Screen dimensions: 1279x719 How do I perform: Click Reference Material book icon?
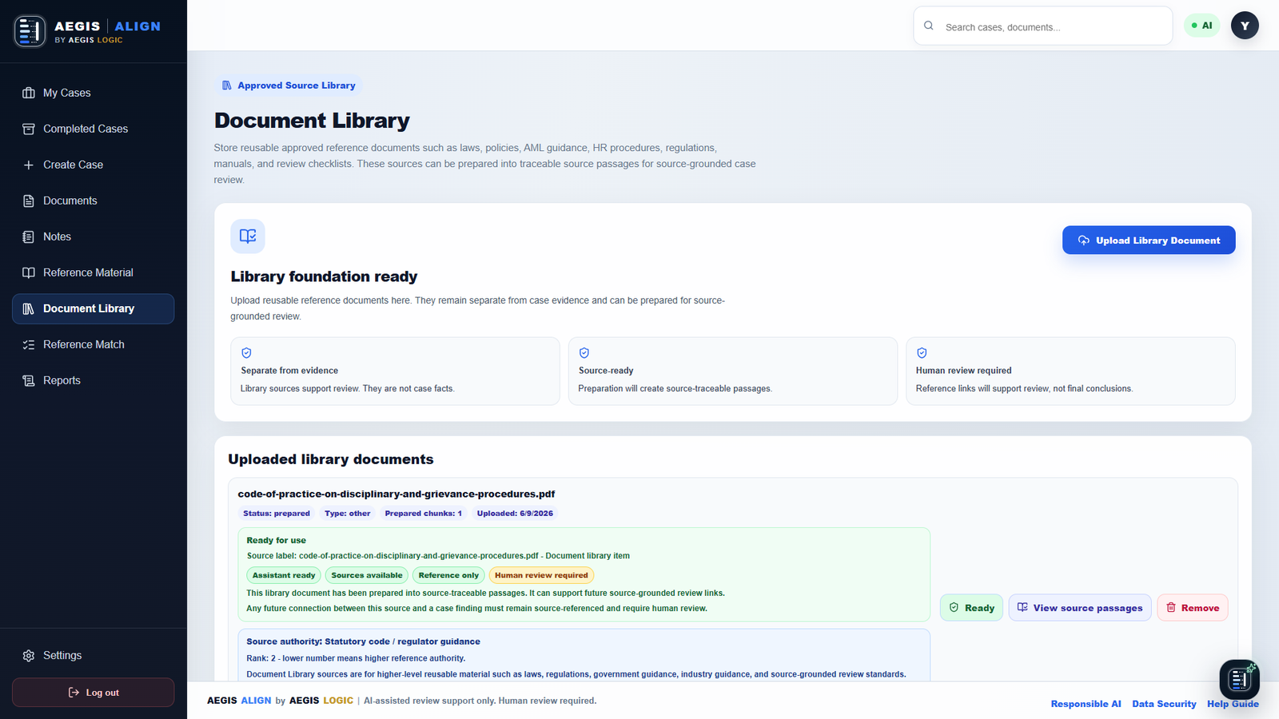29,272
